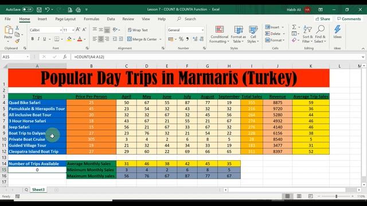The height and width of the screenshot is (206, 367).
Task: Switch to the Data tab
Action: (111, 19)
